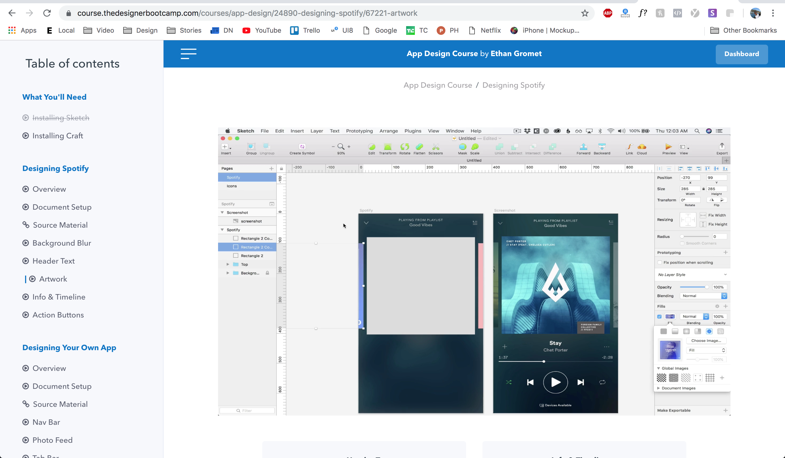Open the Header Text lesson
Image resolution: width=785 pixels, height=458 pixels.
pyautogui.click(x=54, y=261)
